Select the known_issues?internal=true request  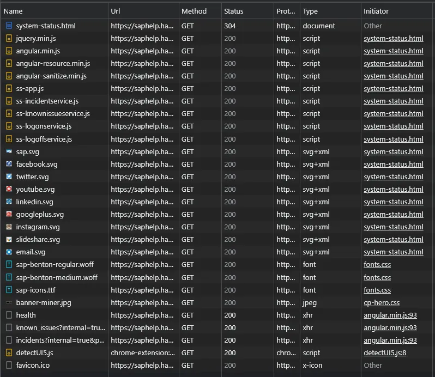[61, 327]
